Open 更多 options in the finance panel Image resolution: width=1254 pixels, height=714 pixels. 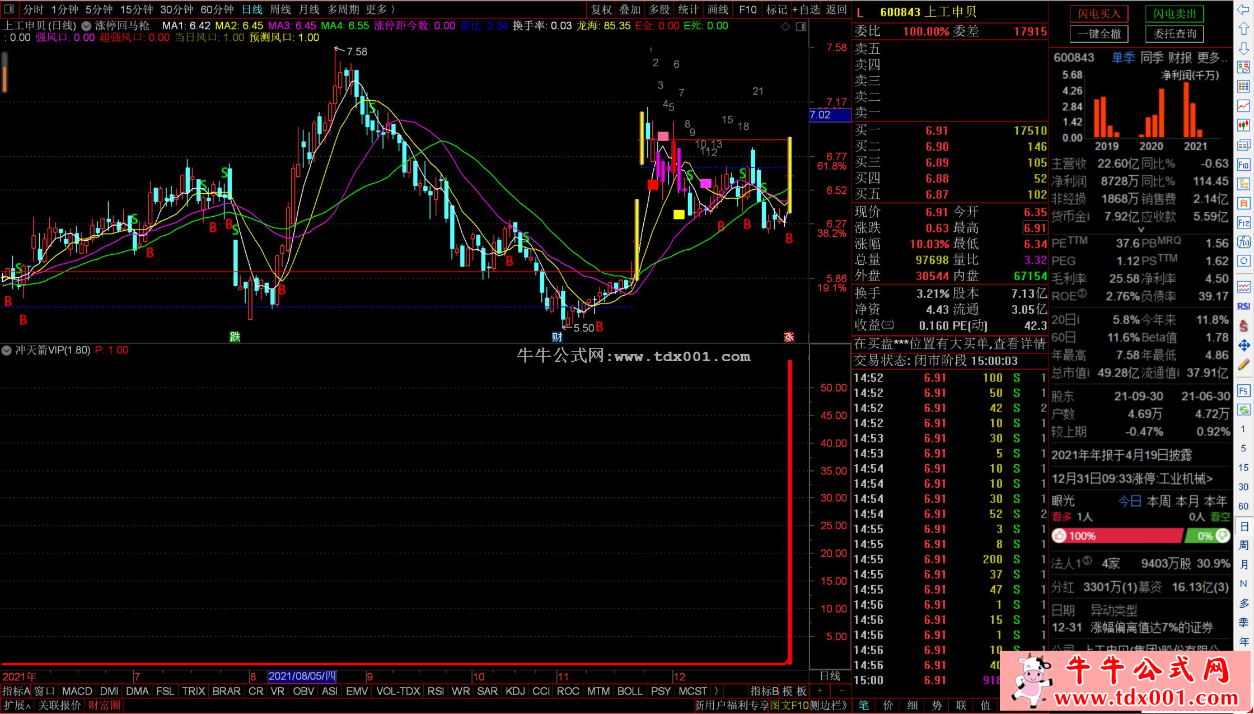click(1212, 58)
